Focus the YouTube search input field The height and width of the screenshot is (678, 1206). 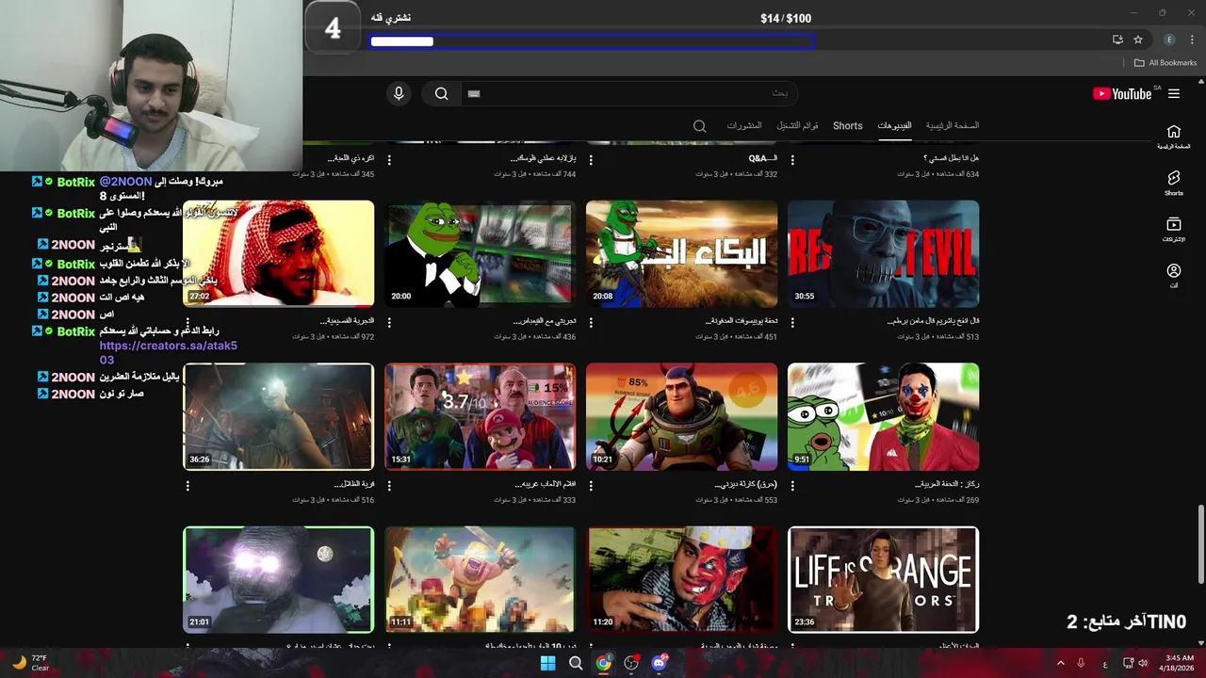[629, 93]
